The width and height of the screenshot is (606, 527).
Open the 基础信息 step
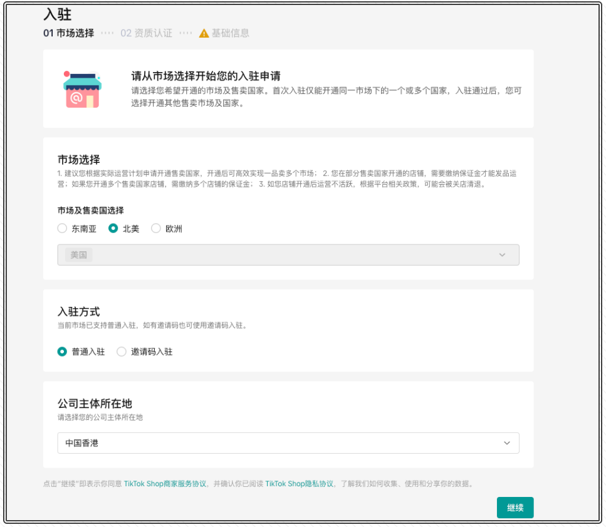coord(230,33)
